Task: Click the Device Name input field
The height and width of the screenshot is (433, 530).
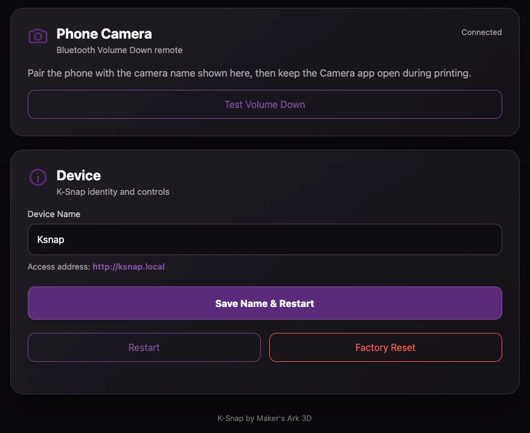Action: coord(264,239)
